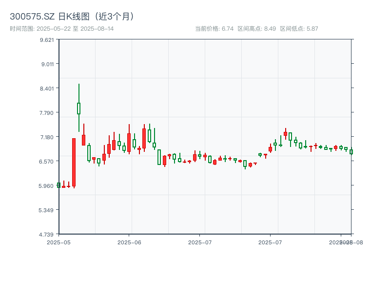Click the 区间低点: 5.87 label
The image size is (390, 292).
299,29
